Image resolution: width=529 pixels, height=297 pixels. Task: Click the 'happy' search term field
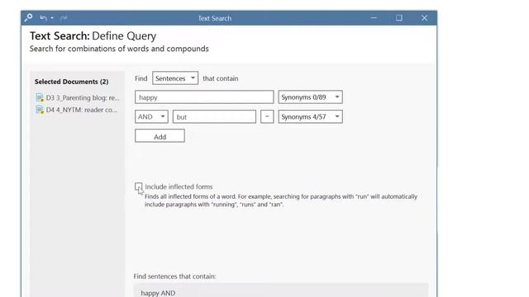click(x=204, y=97)
